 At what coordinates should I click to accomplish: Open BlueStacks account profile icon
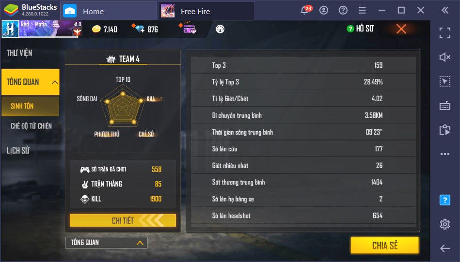click(324, 11)
